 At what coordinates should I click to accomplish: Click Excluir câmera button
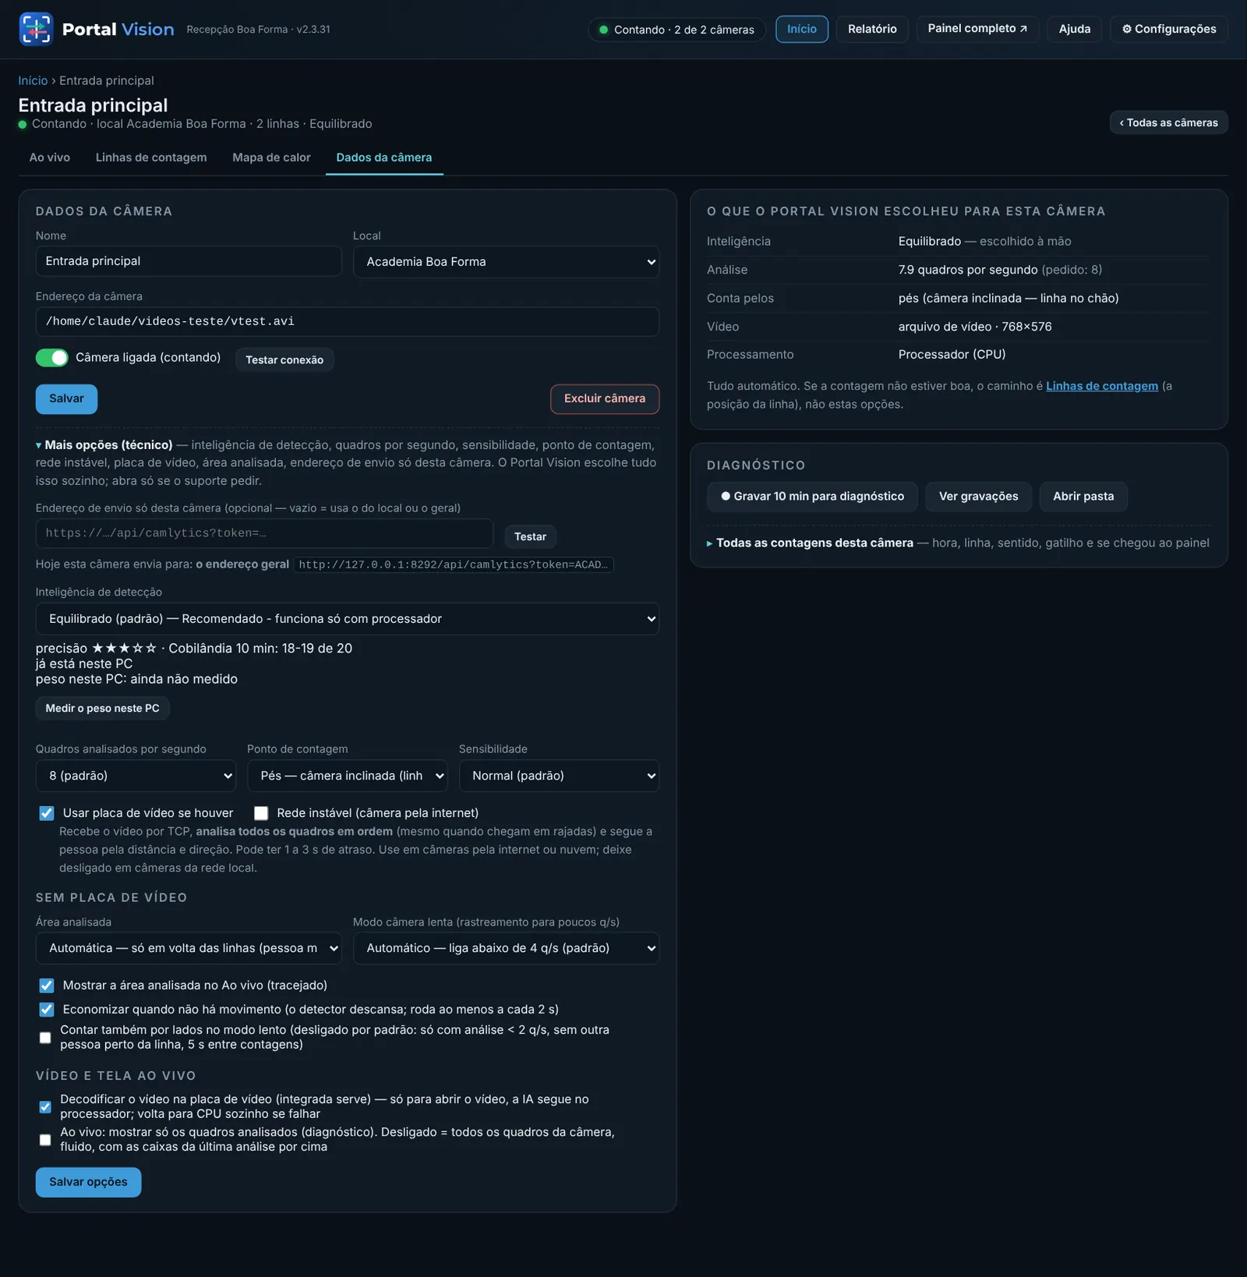coord(605,398)
